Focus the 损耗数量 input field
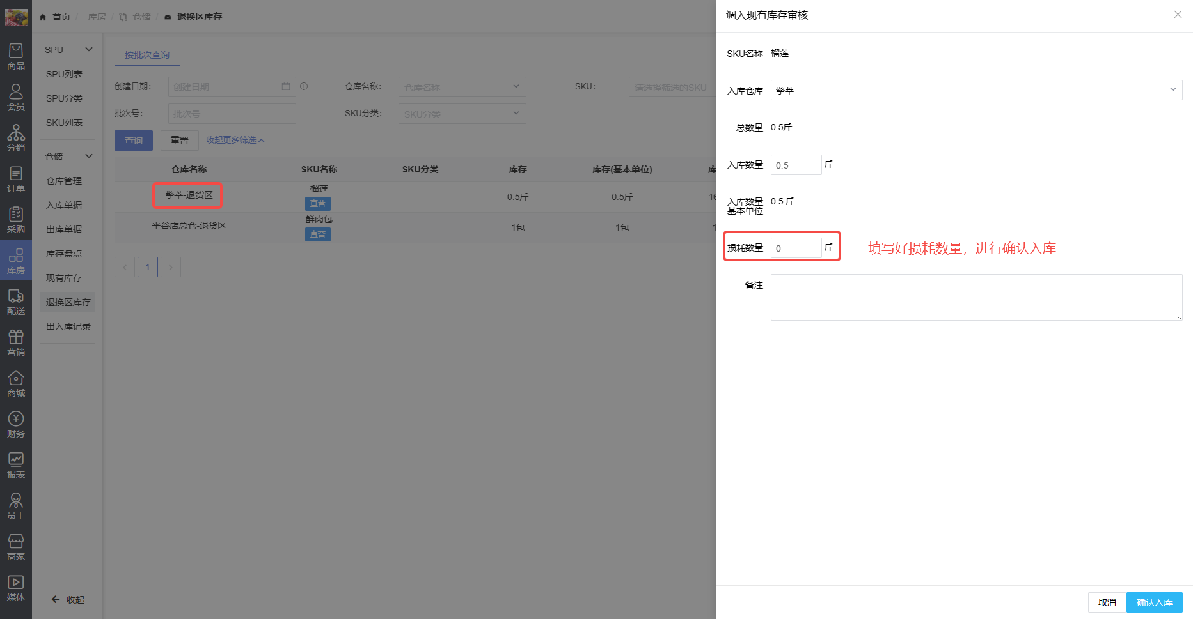The image size is (1193, 619). click(x=796, y=248)
